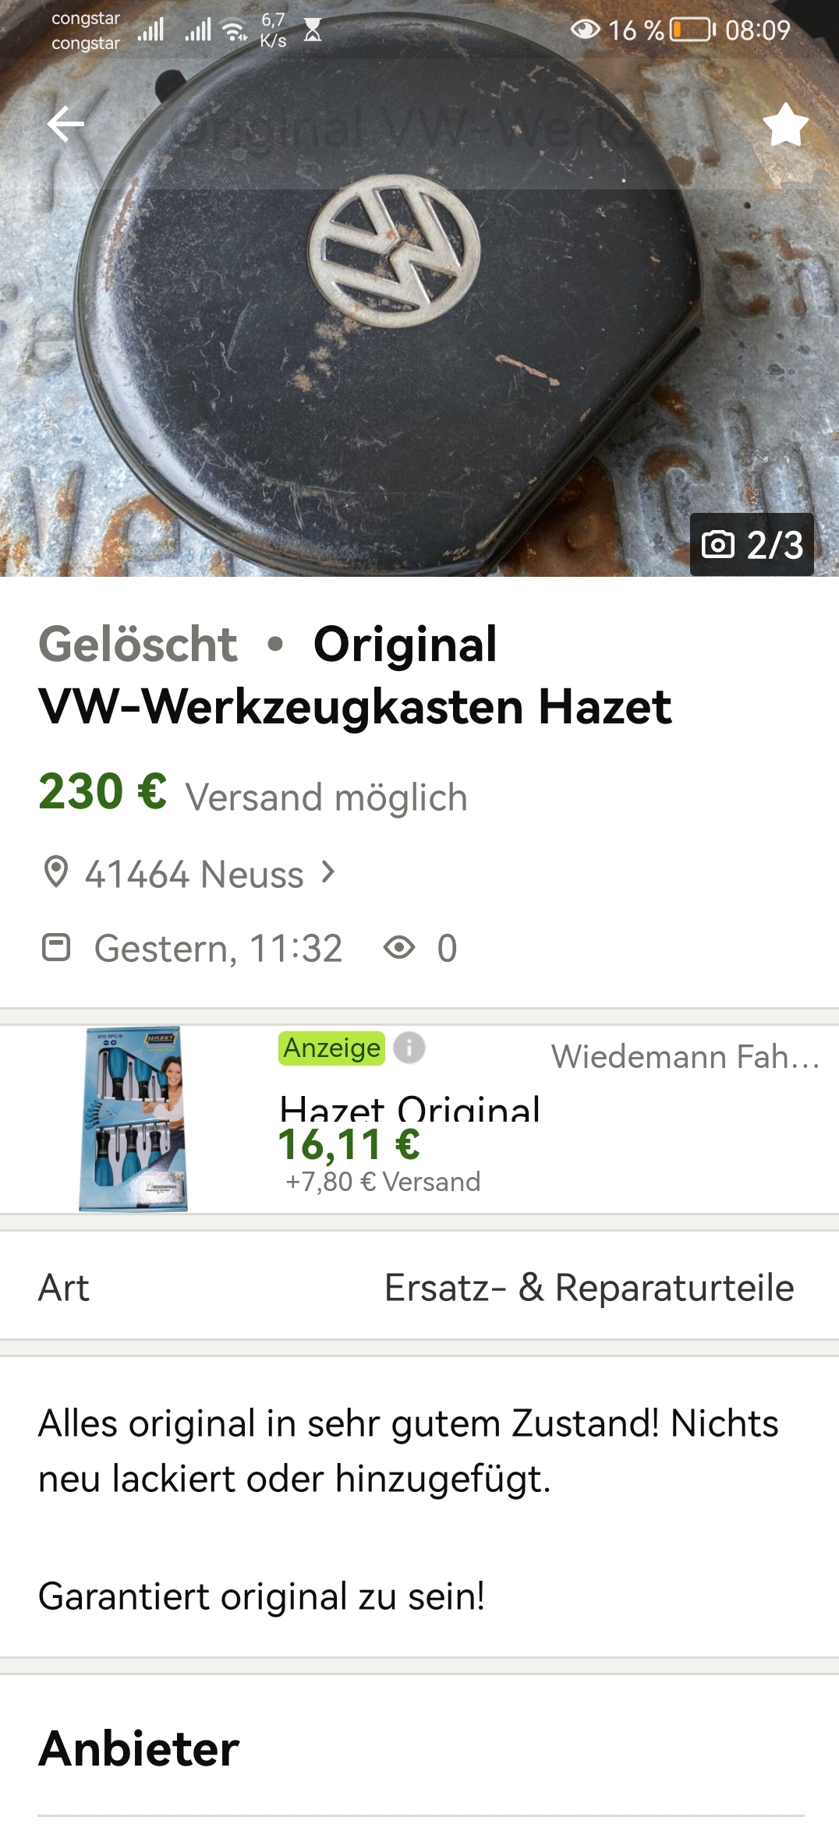Screen dimensions: 839x1824
Task: Tap the 16,11 € ad price
Action: point(349,1144)
